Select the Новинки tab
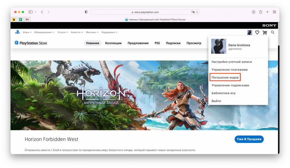This screenshot has width=290, height=168. tap(93, 43)
